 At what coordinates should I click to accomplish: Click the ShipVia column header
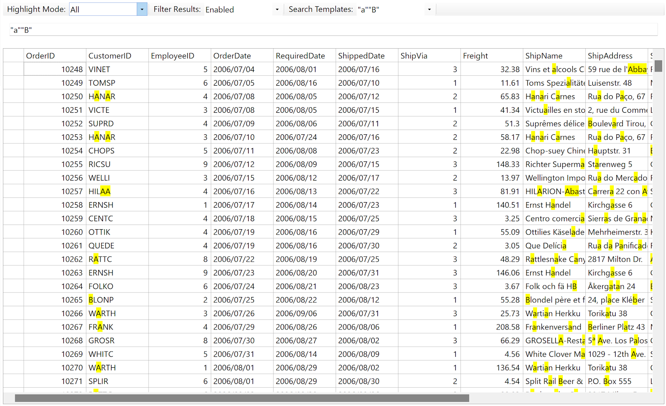430,56
